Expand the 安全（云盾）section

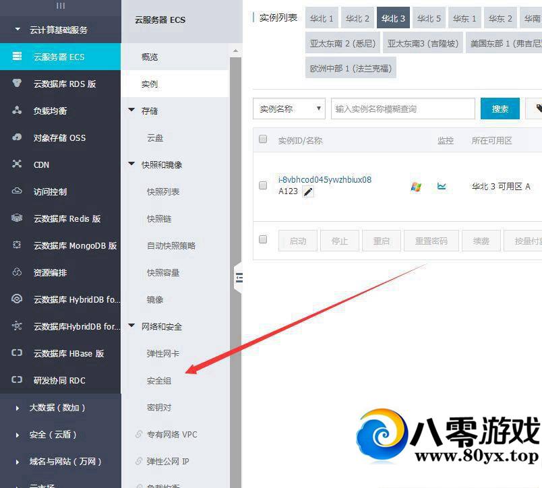(18, 435)
